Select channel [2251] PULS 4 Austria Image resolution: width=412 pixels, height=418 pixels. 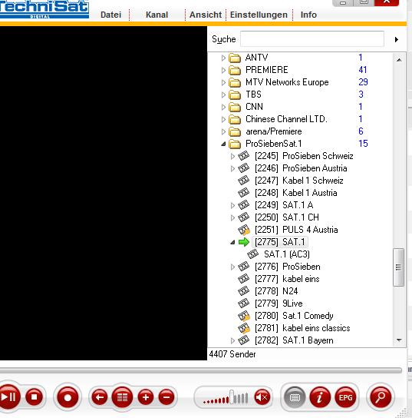point(296,230)
